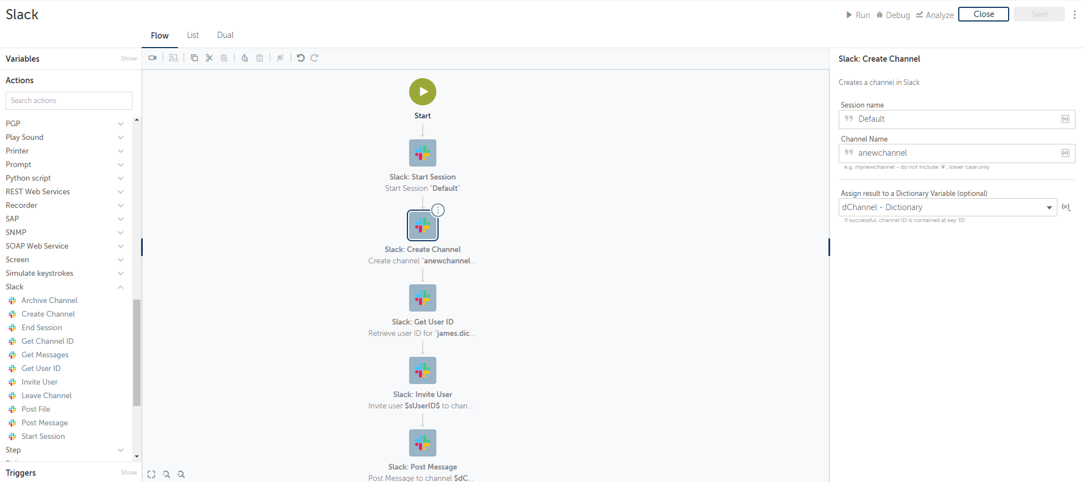Click variable insert icon in Channel Name field
The image size is (1084, 482).
coord(1065,153)
